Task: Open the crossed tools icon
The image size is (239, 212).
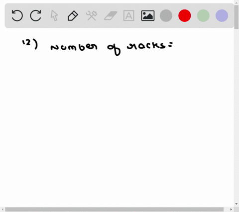Action: click(x=92, y=15)
